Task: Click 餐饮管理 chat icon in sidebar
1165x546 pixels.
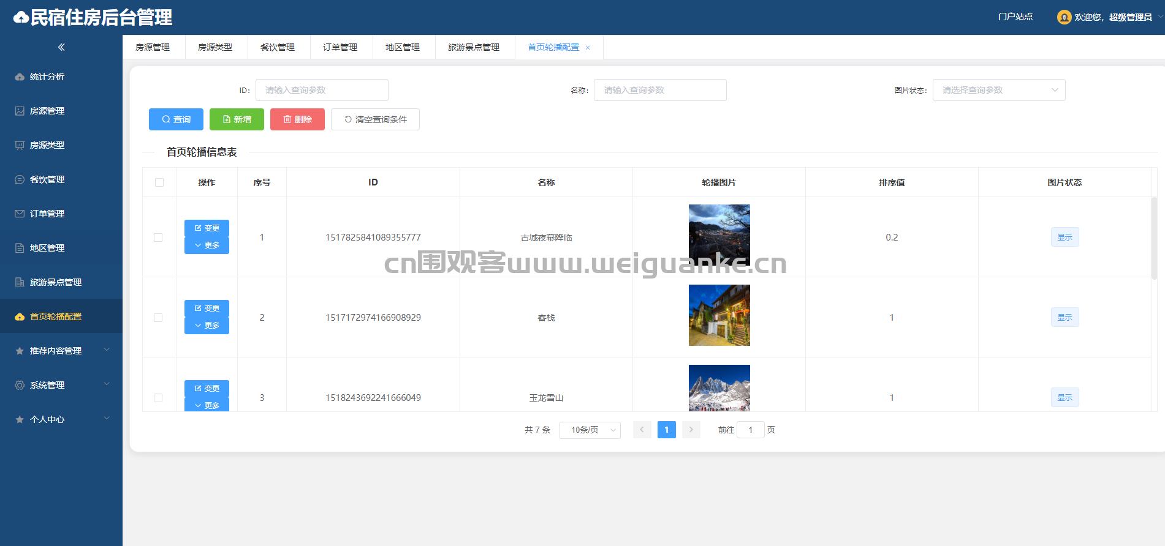Action: tap(20, 180)
